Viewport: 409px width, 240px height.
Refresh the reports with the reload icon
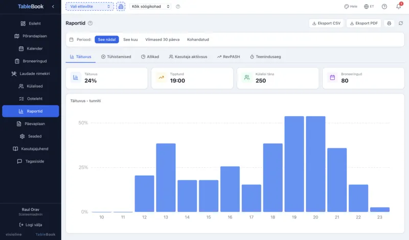click(401, 23)
